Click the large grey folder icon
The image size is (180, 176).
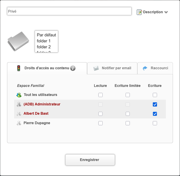18,41
